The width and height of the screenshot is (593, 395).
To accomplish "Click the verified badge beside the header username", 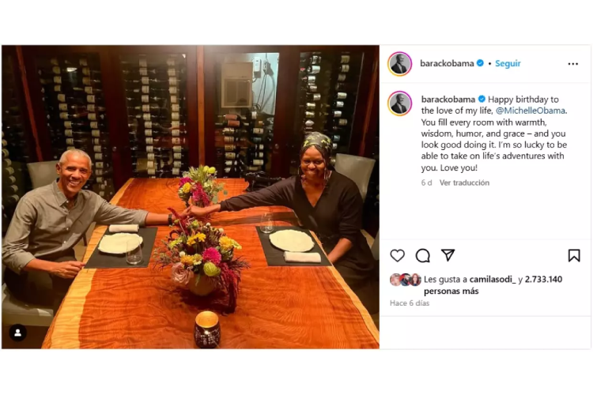I will click(481, 63).
